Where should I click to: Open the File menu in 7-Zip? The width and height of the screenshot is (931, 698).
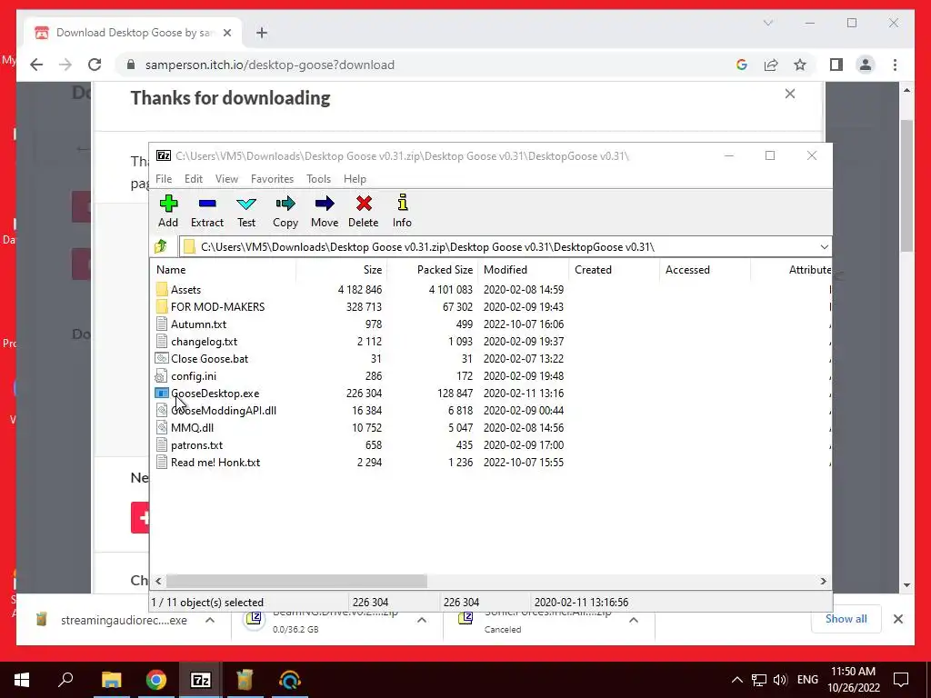click(164, 179)
